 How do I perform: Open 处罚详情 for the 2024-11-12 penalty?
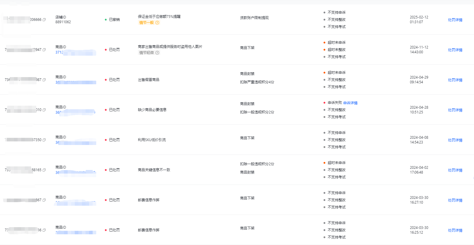pos(455,50)
